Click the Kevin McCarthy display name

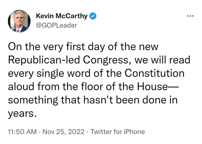(x=62, y=16)
